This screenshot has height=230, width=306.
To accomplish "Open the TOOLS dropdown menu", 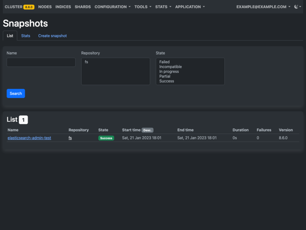I will click(142, 7).
